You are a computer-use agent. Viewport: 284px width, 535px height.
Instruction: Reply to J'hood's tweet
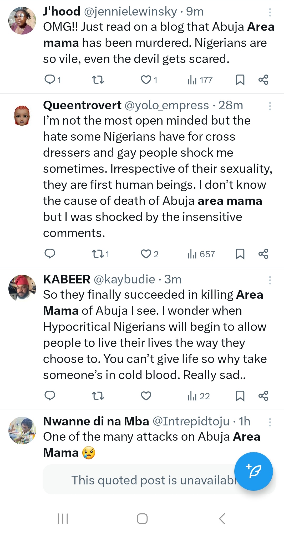[50, 80]
